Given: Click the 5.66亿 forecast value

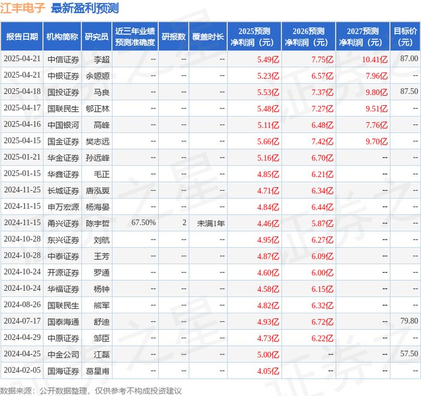Looking at the screenshot, I should (268, 141).
